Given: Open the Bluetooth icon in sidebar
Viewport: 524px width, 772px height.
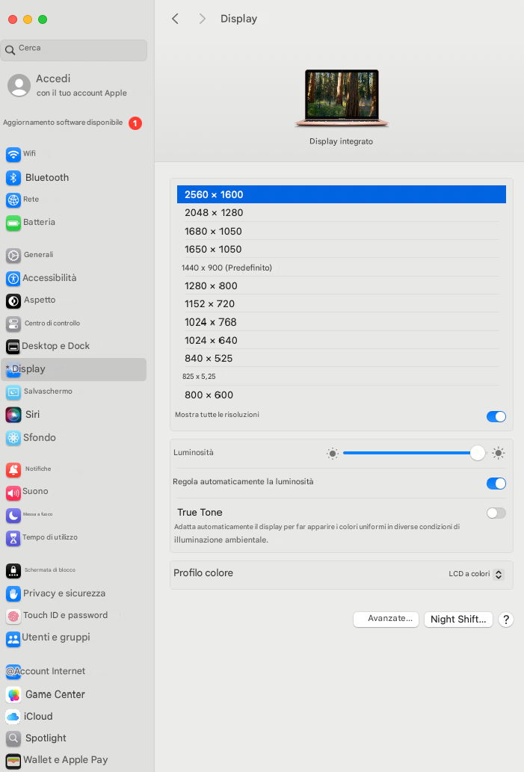Looking at the screenshot, I should pyautogui.click(x=13, y=178).
